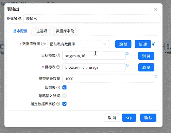Click the 裁剪表 help icon

coord(58,87)
